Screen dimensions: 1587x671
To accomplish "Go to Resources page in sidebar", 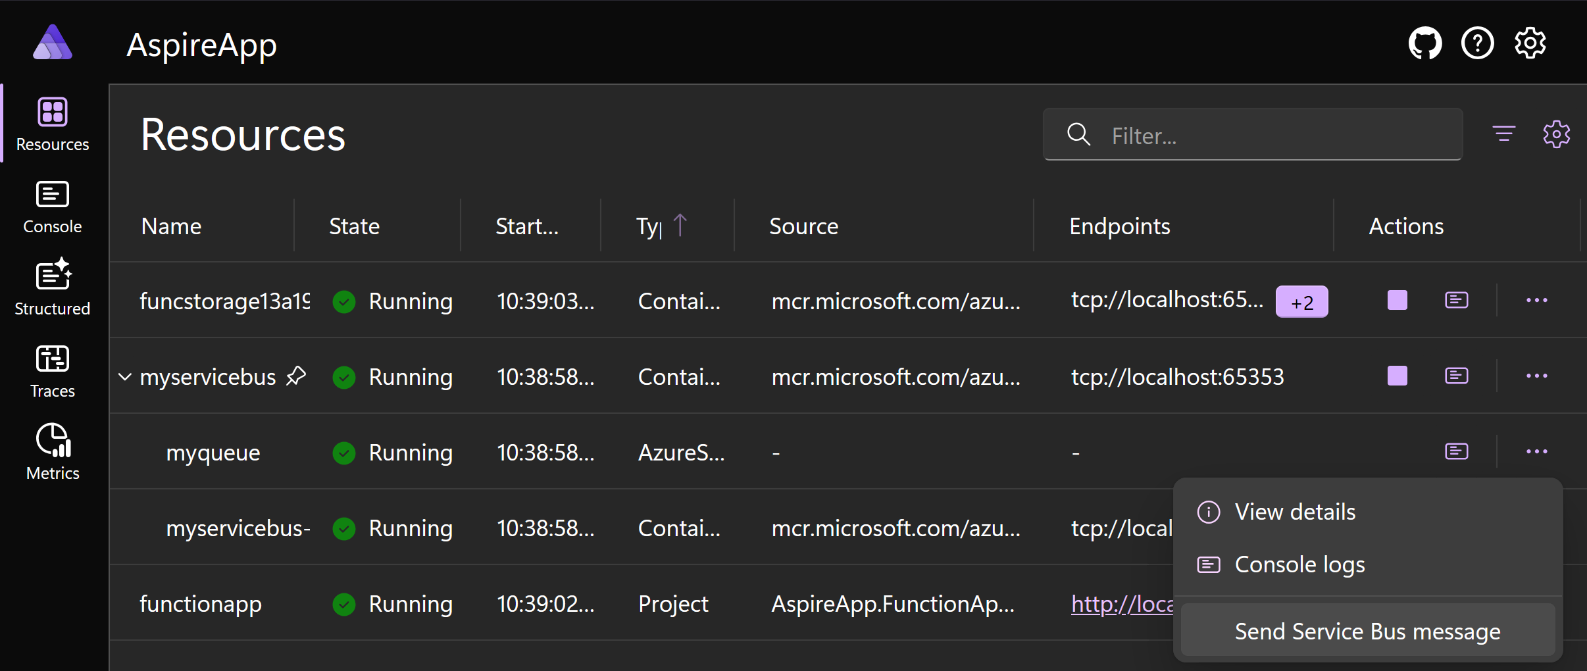I will click(53, 124).
